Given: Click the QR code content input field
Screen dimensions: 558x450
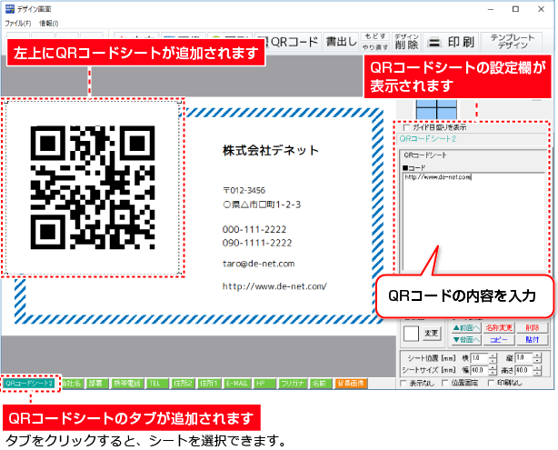Looking at the screenshot, I should click(473, 222).
